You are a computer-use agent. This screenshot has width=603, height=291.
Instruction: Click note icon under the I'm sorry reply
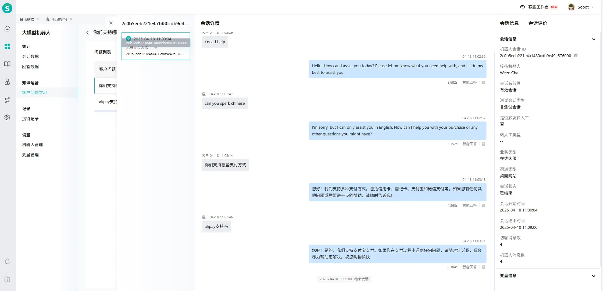coord(483,144)
